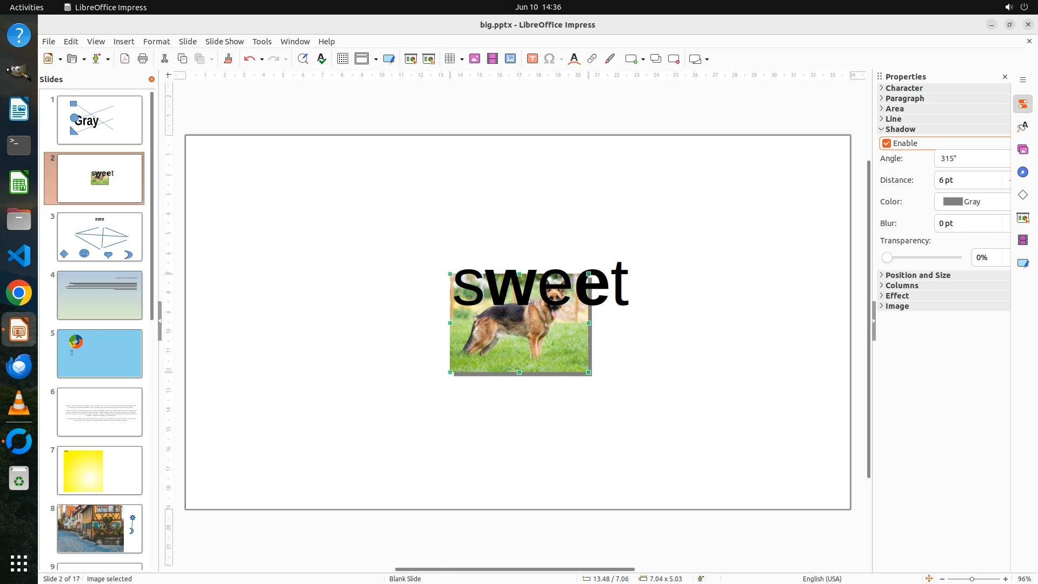Click the transparency slider handle

[887, 258]
